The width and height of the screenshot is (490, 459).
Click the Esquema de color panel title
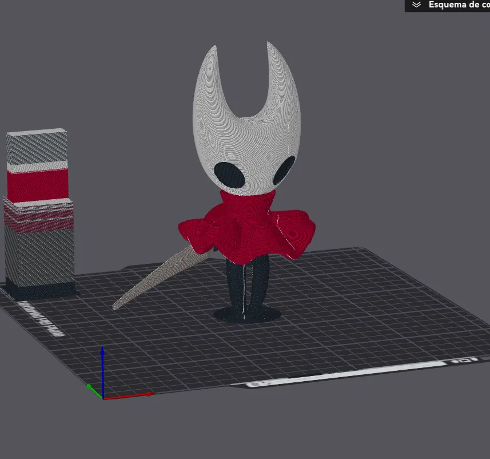tap(459, 5)
